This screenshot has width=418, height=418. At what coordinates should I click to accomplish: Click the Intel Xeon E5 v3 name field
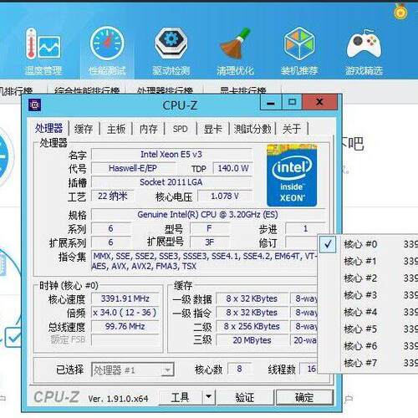[171, 155]
